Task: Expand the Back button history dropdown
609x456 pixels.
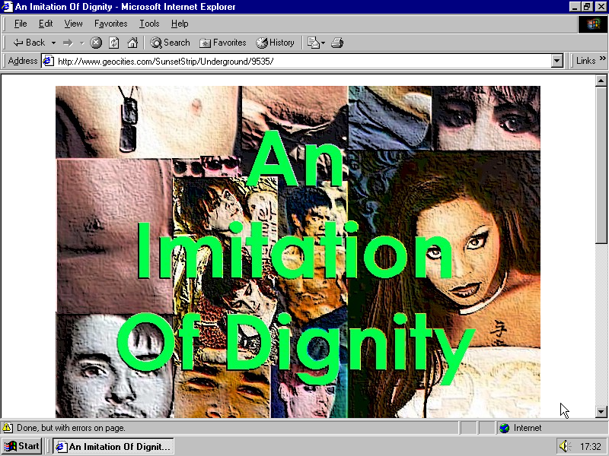Action: tap(53, 43)
